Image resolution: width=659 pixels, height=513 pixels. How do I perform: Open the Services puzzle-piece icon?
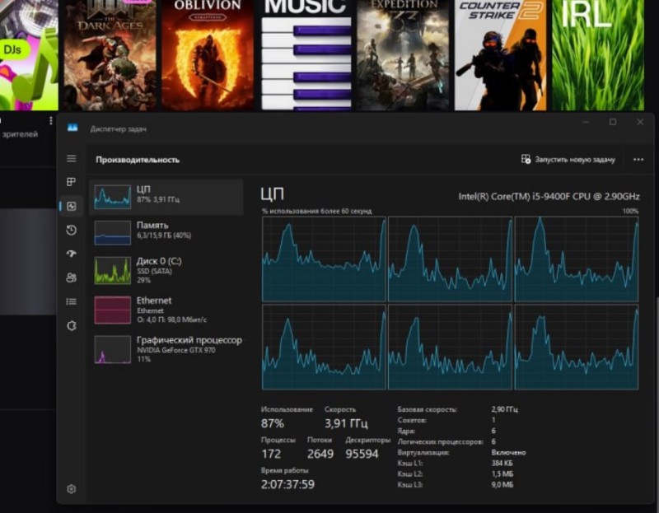[72, 325]
